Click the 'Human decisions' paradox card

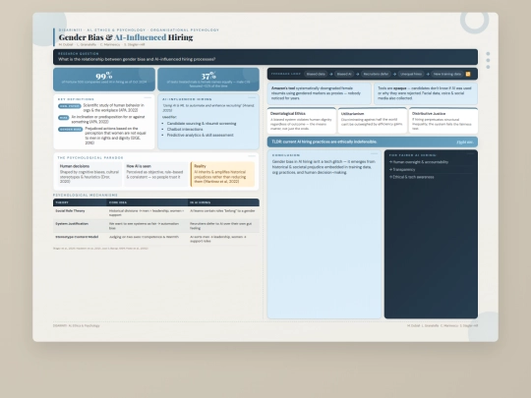click(89, 174)
